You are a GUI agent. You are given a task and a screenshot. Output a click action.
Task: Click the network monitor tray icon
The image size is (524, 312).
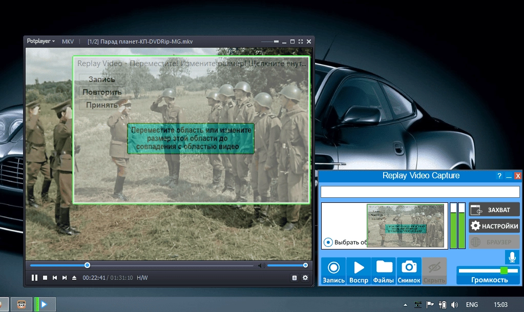tap(418, 305)
